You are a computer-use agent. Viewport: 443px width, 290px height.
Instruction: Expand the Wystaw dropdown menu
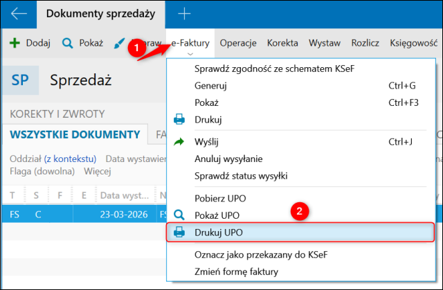[325, 43]
